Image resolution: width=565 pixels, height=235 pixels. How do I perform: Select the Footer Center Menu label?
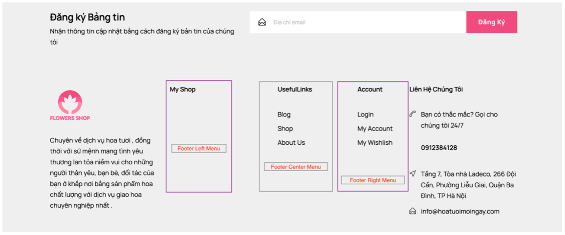pyautogui.click(x=296, y=167)
